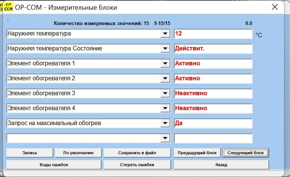Open dropdown arrow of Наружняя температура Состояние

click(165, 49)
